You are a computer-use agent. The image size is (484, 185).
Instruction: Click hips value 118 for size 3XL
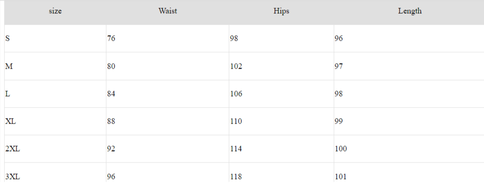[x=236, y=176]
